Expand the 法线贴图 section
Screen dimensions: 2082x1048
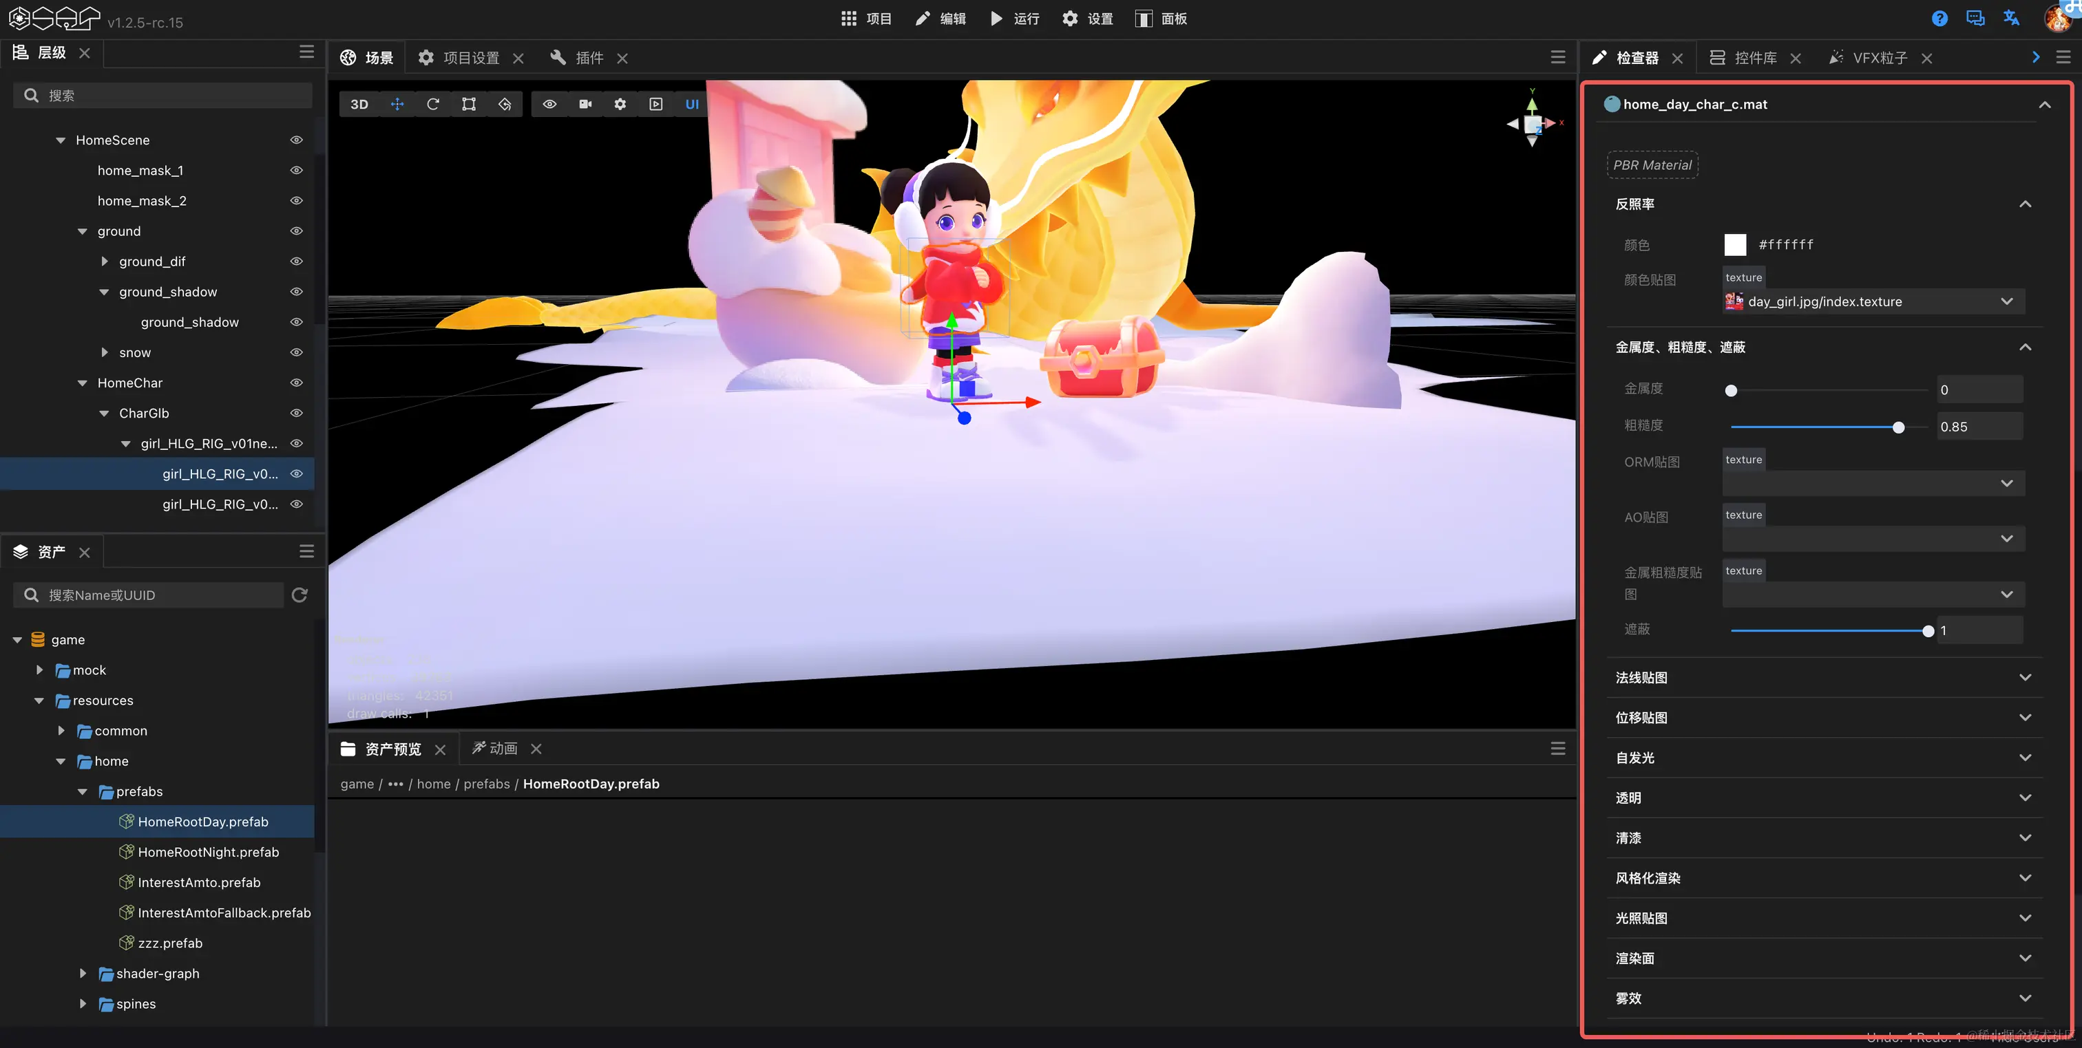(x=2025, y=677)
